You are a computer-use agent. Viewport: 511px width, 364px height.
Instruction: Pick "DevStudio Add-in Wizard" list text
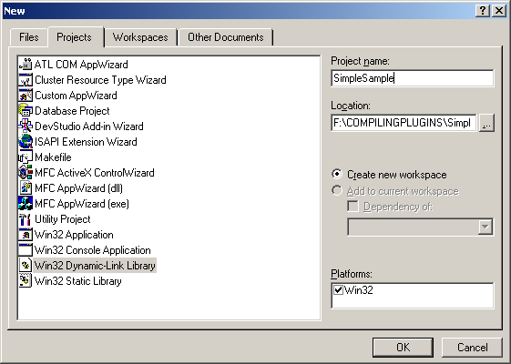[x=89, y=126]
